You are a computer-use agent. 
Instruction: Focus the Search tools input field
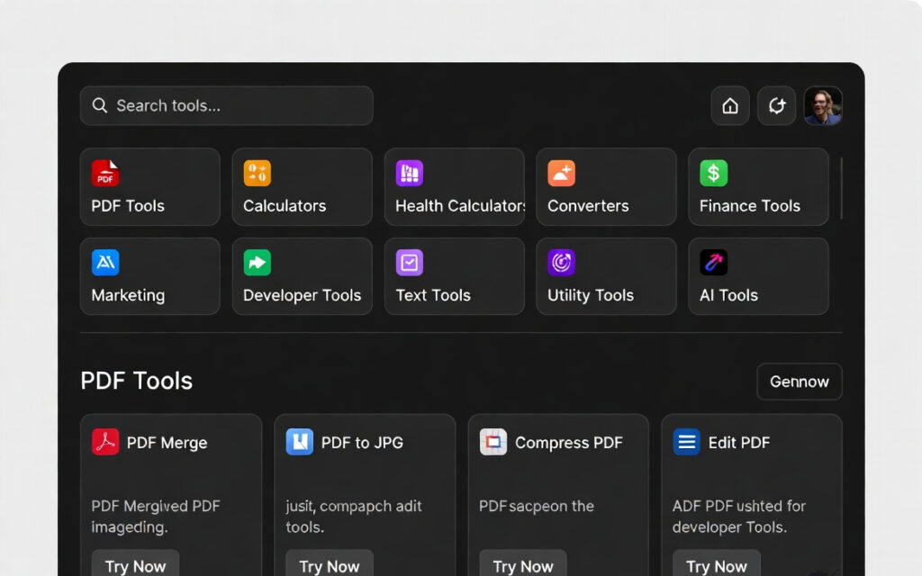[226, 106]
